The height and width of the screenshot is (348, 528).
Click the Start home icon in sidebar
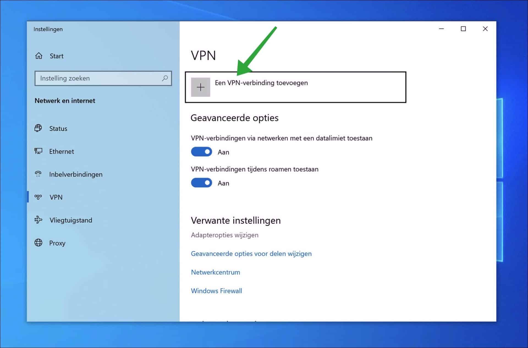click(39, 56)
